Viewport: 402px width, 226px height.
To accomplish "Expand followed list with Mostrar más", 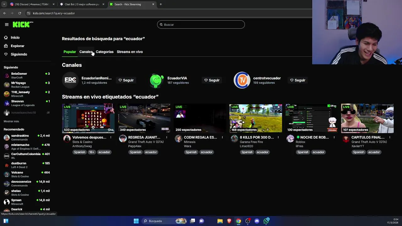I will click(11, 121).
